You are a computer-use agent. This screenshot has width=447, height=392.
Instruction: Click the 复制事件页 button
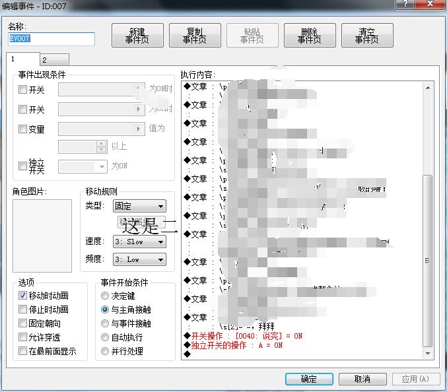click(195, 36)
